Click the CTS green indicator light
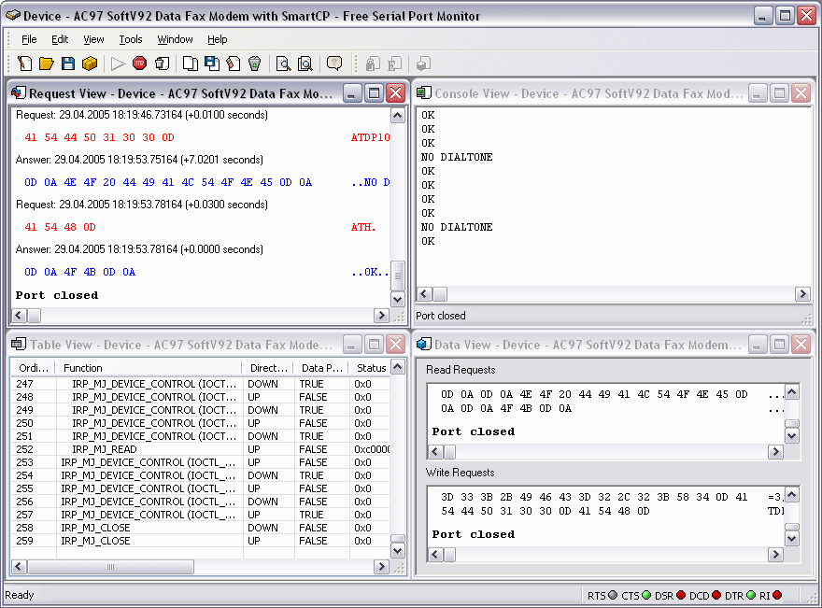This screenshot has width=822, height=608. coord(646,595)
